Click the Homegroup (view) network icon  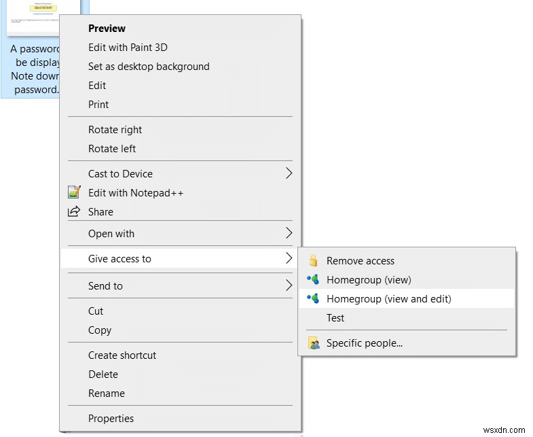[x=313, y=279]
